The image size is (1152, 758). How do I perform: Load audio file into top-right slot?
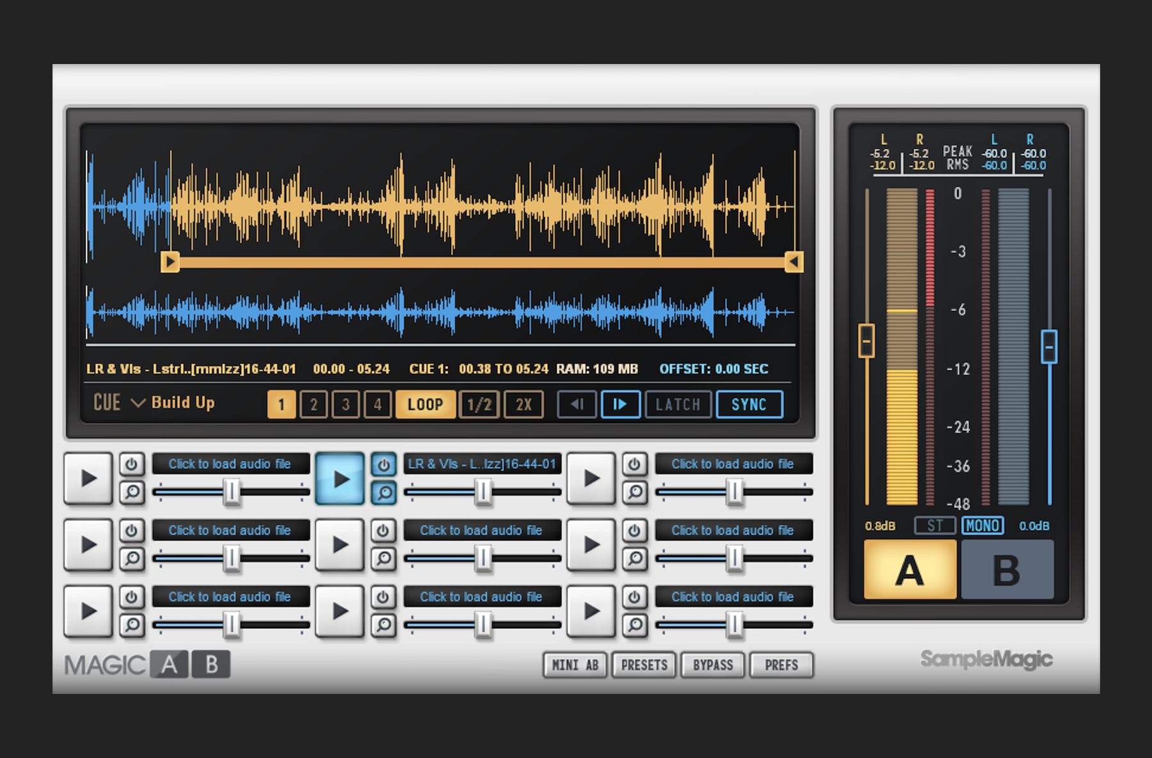(733, 464)
